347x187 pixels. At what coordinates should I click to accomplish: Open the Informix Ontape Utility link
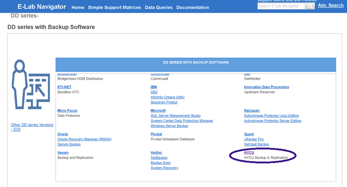(167, 97)
